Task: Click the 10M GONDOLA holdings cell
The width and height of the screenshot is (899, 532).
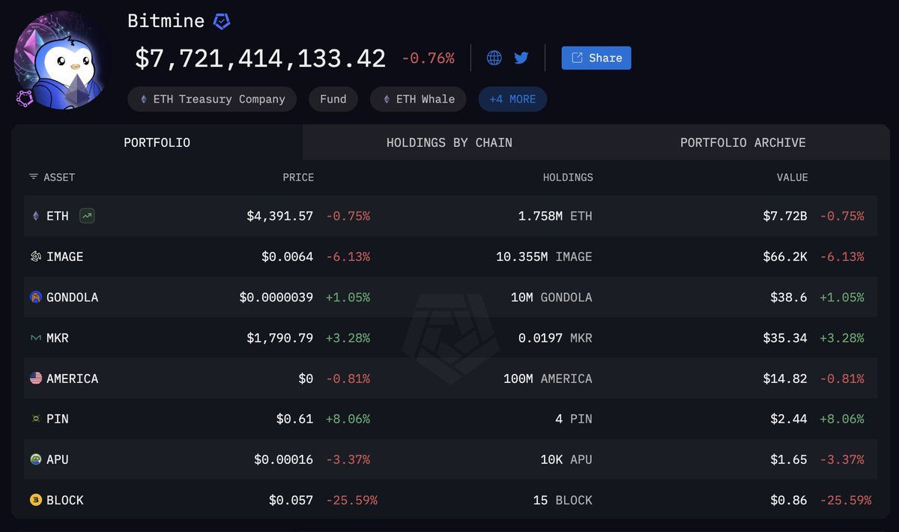Action: [x=551, y=297]
